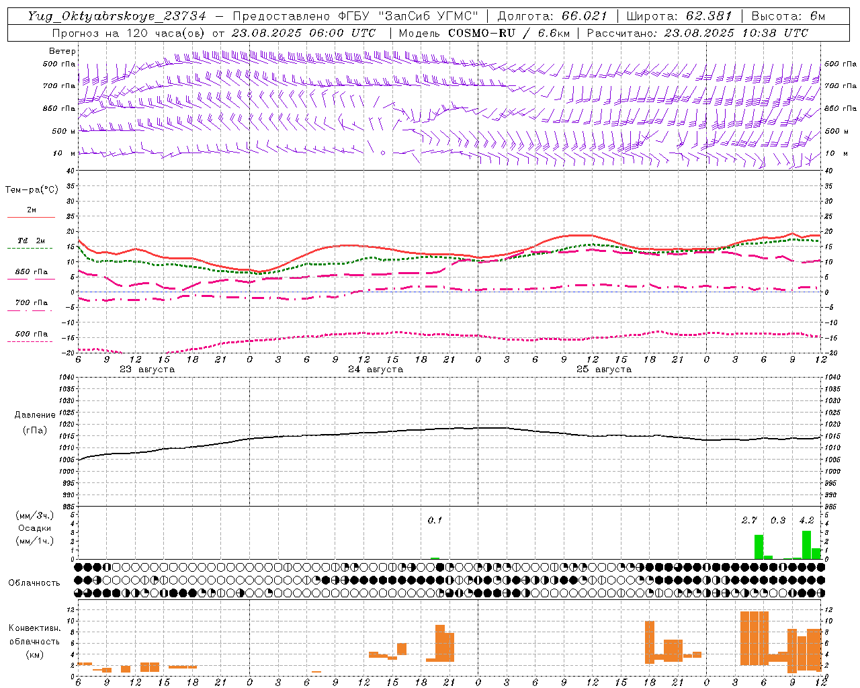
Task: Click the (мм/3ч.) units label
Action: click(35, 515)
